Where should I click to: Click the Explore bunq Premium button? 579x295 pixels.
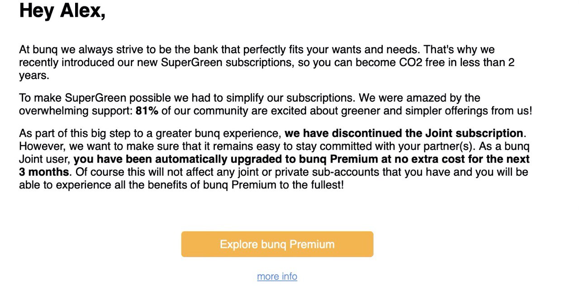[x=277, y=244]
